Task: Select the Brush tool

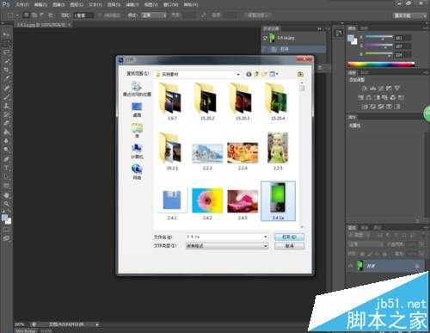Action: (x=6, y=96)
